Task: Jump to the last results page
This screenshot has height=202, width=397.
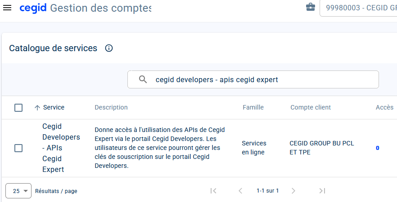Action: [322, 191]
